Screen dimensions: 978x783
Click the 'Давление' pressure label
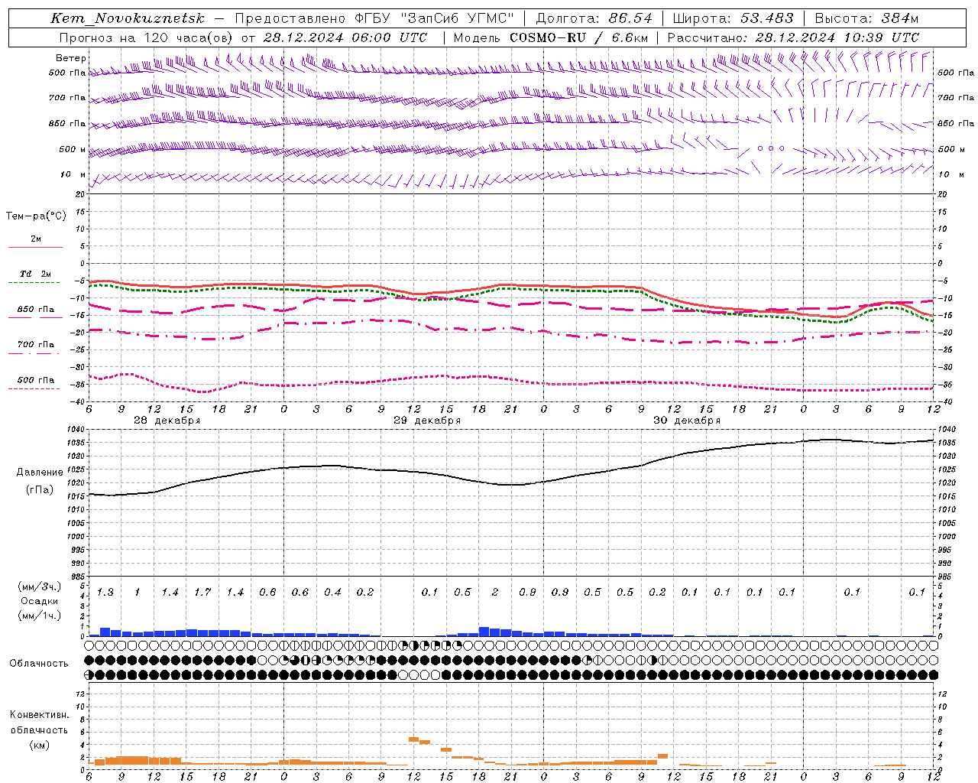(40, 473)
